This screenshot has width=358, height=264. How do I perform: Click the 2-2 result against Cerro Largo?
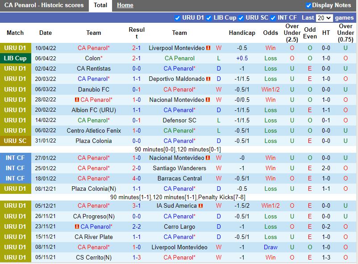coord(136,227)
